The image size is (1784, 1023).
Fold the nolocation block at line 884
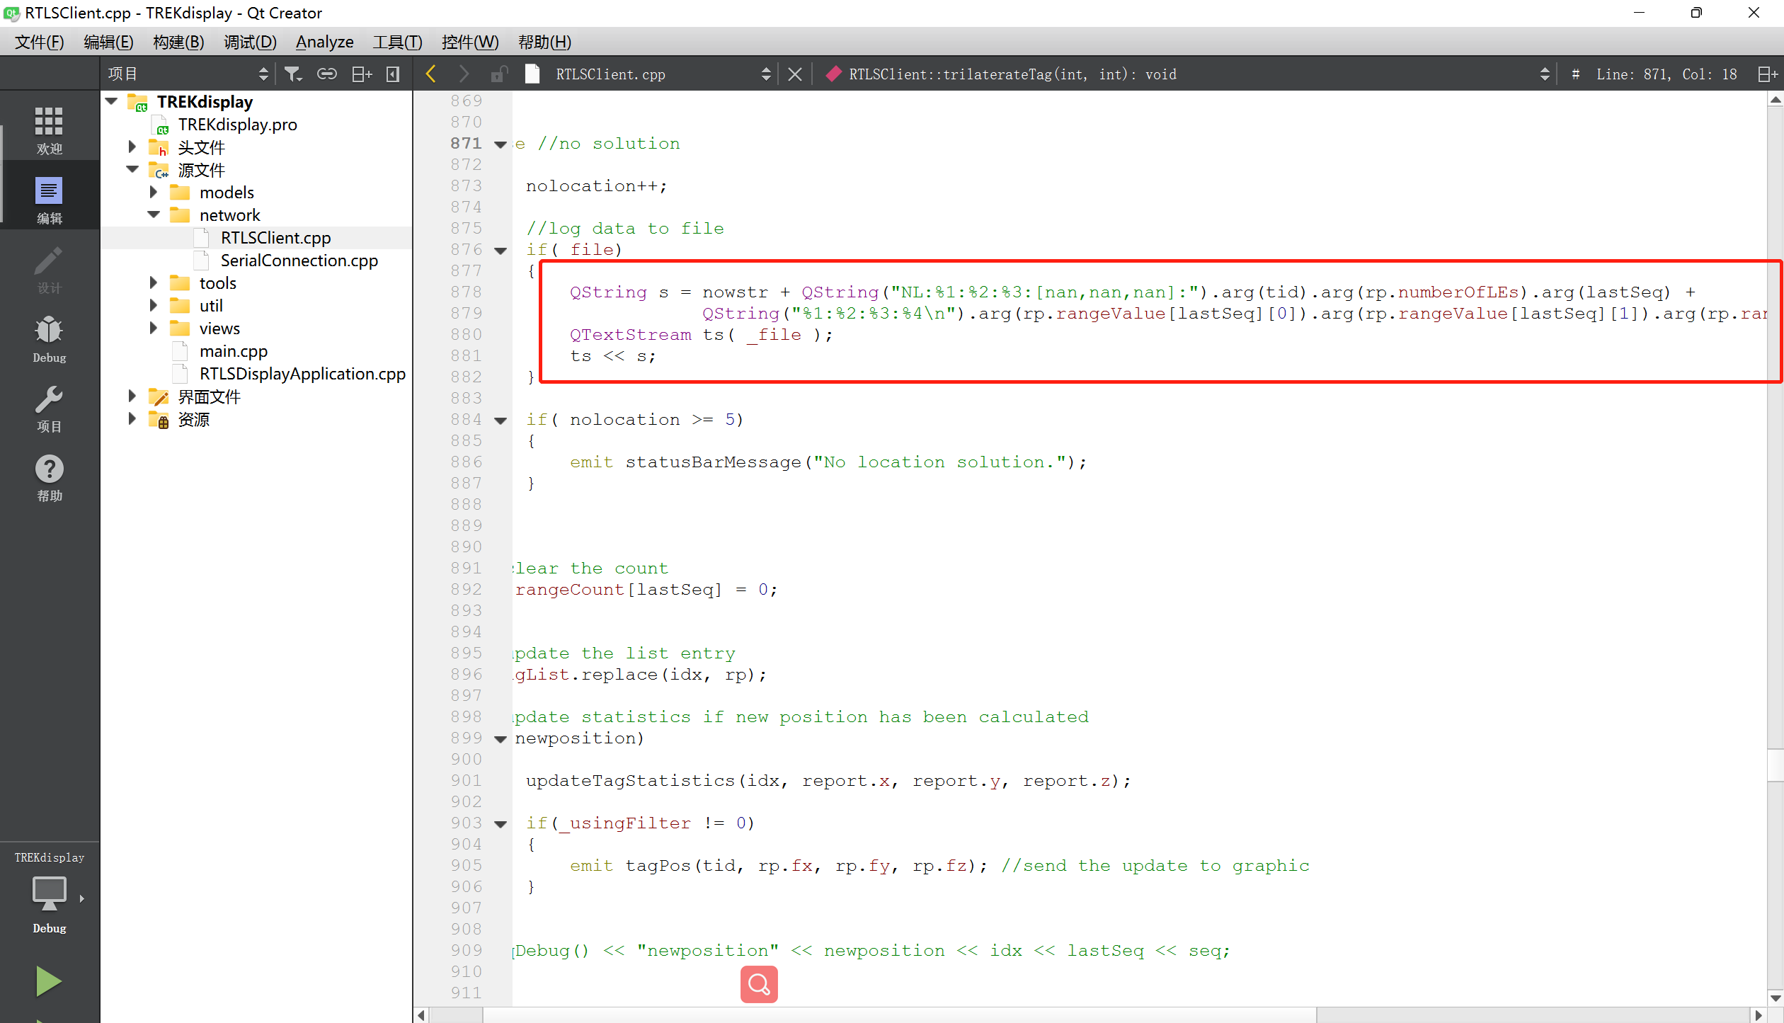coord(501,421)
